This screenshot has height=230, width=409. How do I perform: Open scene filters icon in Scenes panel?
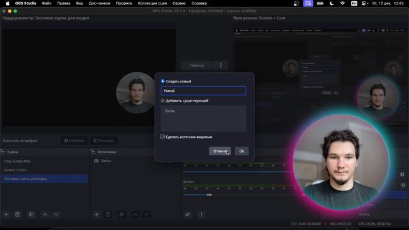[31, 215]
